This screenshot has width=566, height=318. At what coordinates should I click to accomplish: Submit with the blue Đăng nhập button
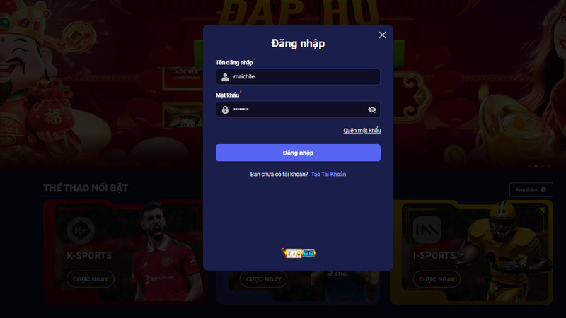click(298, 153)
